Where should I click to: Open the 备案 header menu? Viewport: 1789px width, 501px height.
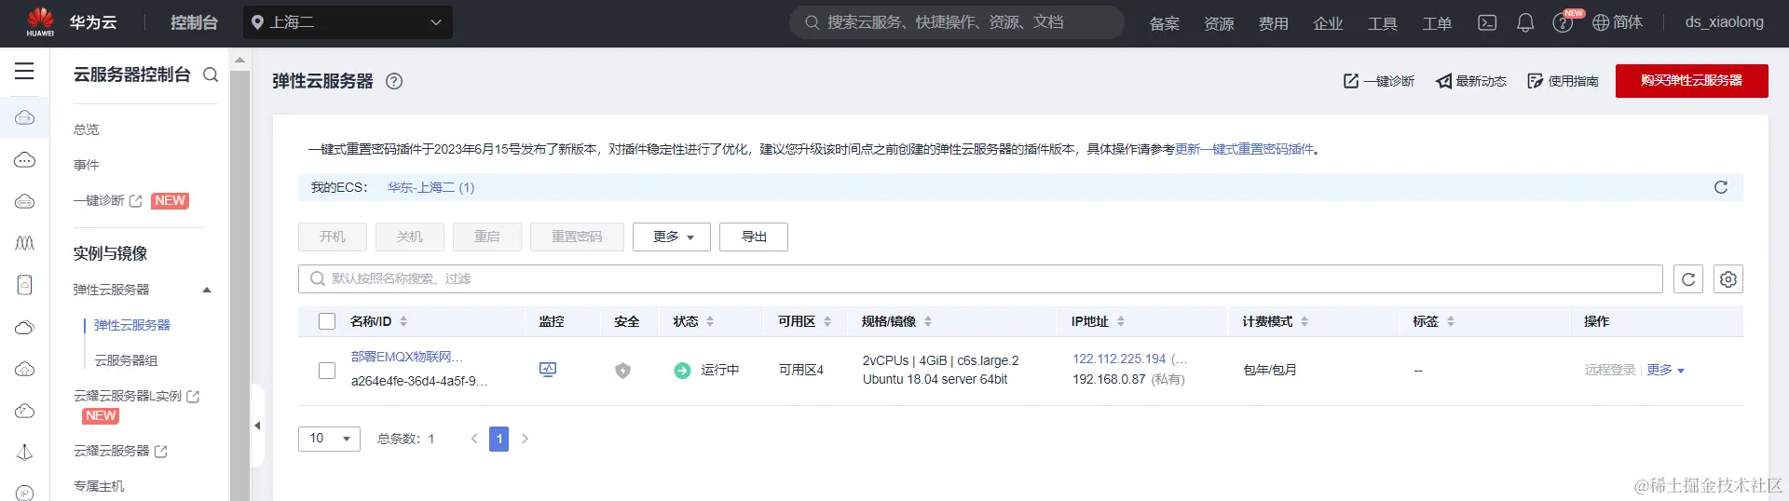[x=1165, y=23]
